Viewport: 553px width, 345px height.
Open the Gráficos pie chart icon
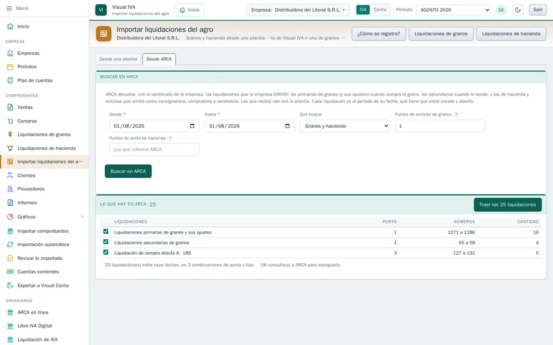tap(10, 217)
